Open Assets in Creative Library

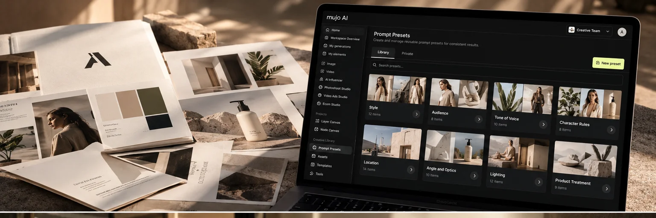pyautogui.click(x=320, y=157)
